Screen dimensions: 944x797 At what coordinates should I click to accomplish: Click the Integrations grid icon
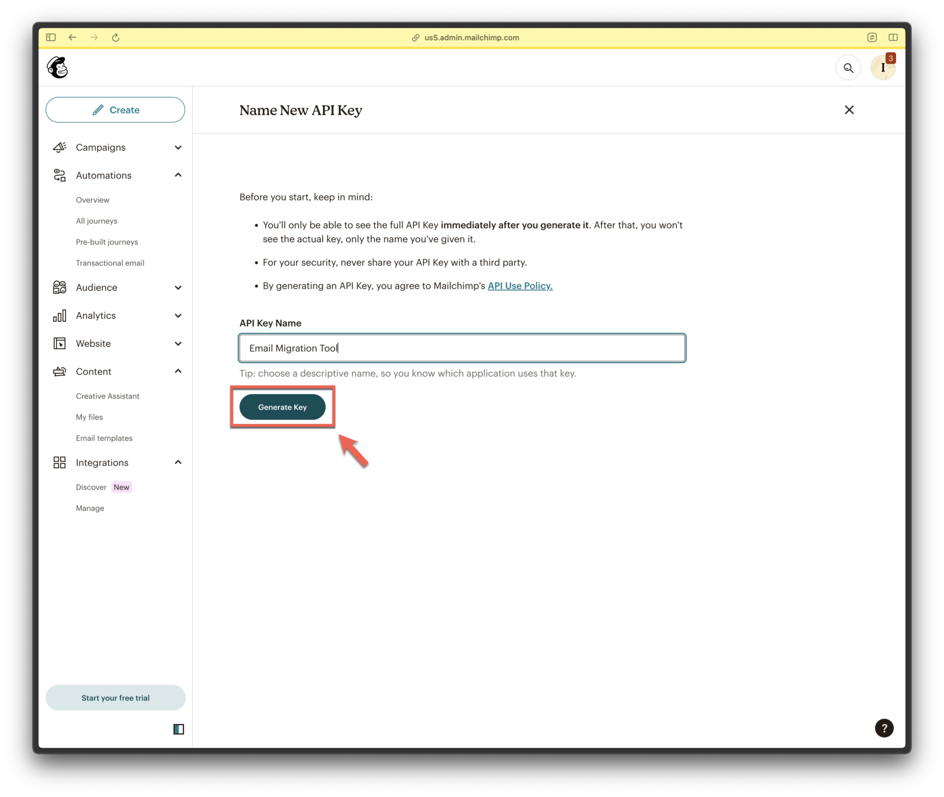60,462
